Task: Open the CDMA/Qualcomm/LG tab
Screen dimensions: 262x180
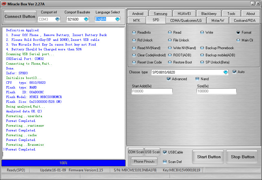Action: (186, 20)
